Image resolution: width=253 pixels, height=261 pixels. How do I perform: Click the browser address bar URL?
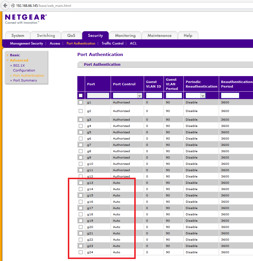[x=43, y=6]
